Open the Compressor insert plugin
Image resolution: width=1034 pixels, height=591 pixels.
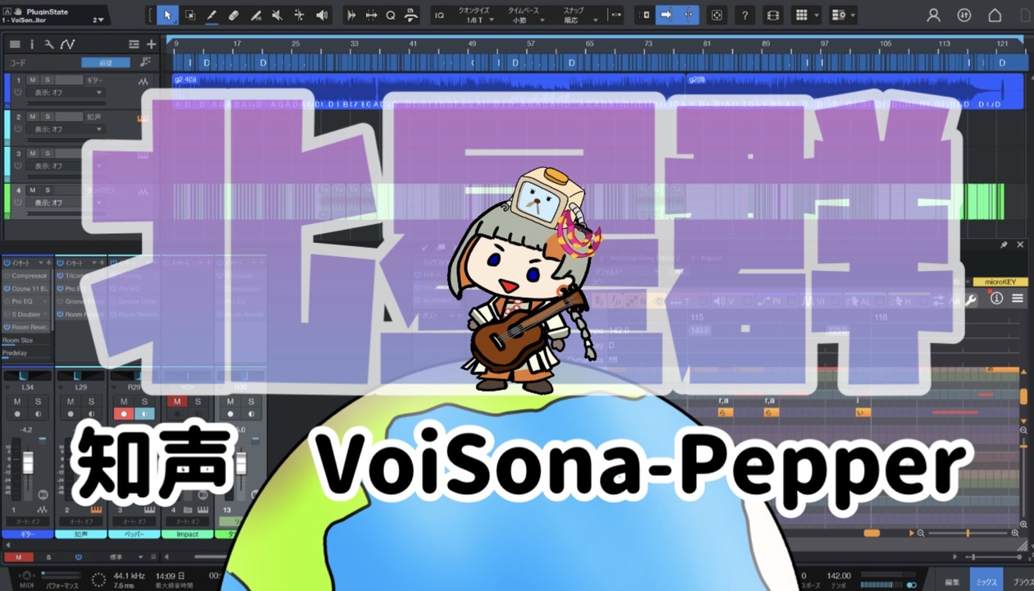(30, 276)
